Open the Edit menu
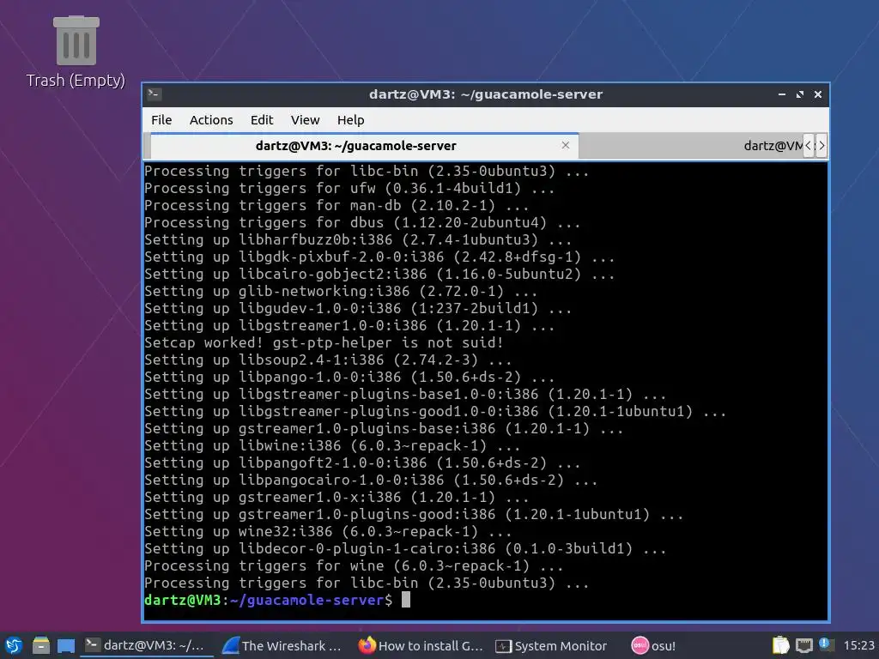The width and height of the screenshot is (879, 659). pyautogui.click(x=262, y=120)
